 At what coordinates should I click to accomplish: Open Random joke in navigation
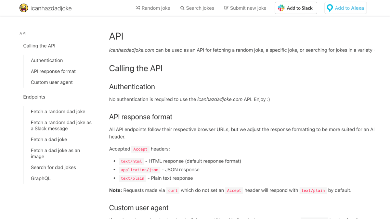tap(153, 8)
